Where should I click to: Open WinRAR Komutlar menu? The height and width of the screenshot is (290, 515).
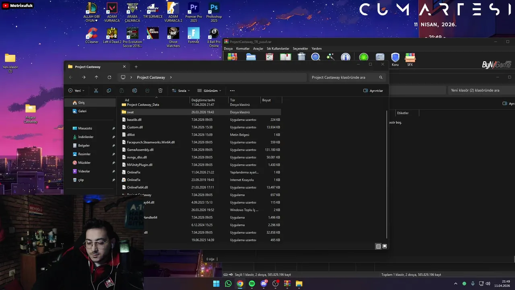[243, 48]
